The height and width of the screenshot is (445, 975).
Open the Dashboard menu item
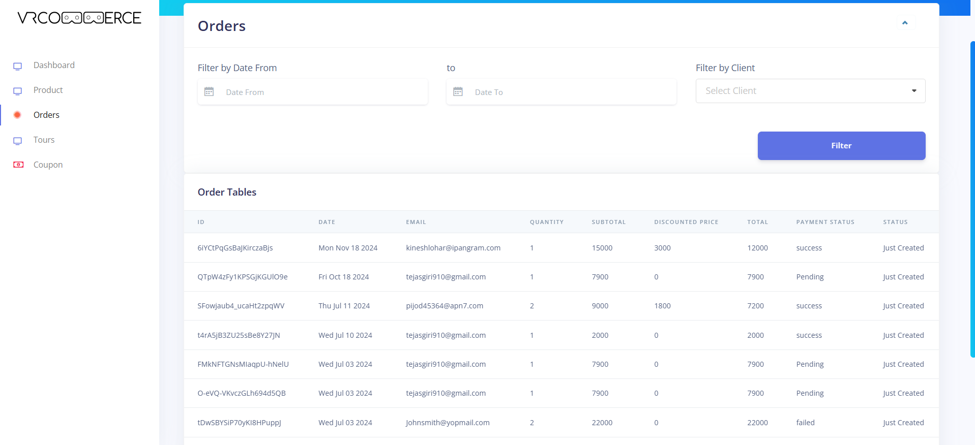coord(54,65)
